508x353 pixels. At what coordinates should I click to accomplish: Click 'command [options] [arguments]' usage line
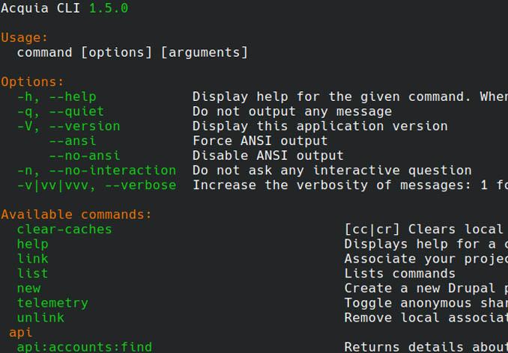click(x=132, y=52)
